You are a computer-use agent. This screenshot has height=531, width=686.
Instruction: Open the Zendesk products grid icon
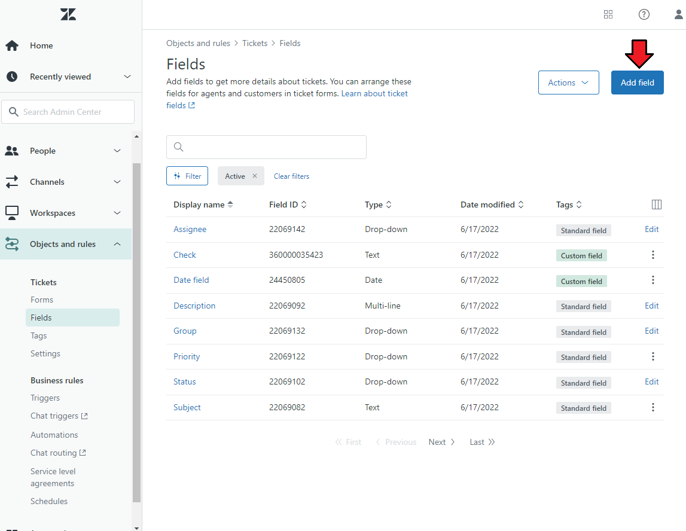[608, 14]
